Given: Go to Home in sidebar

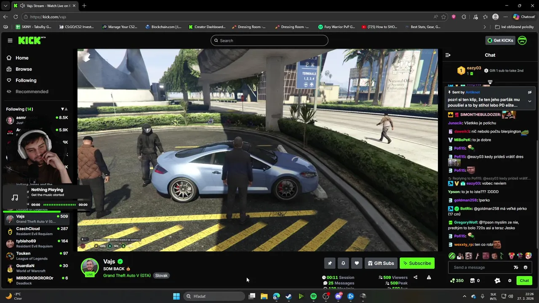Looking at the screenshot, I should [x=22, y=58].
